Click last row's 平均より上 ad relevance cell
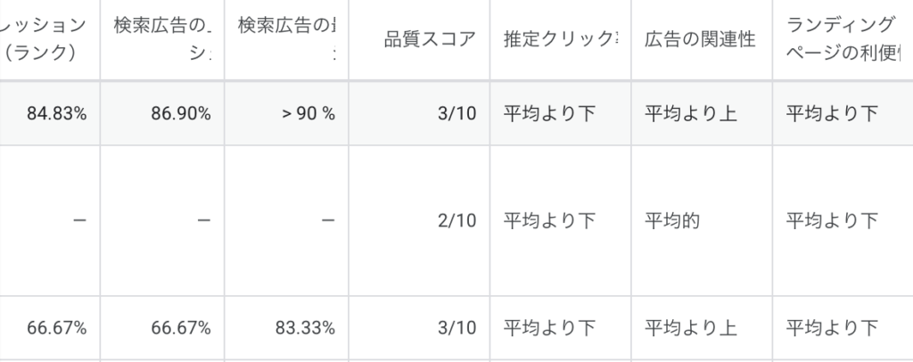Screen dimensions: 913x362 coord(691,328)
